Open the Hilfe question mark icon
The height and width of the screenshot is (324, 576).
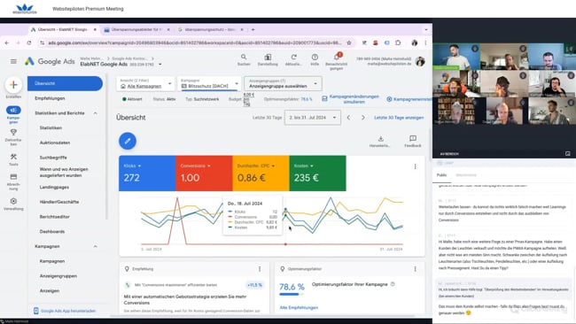315,58
